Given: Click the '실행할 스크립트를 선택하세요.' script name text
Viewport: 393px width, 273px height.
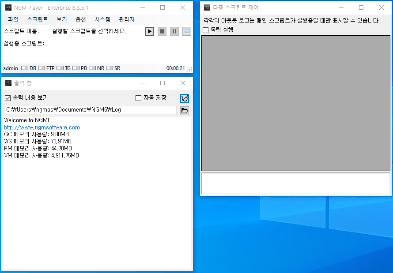Looking at the screenshot, I should click(89, 31).
